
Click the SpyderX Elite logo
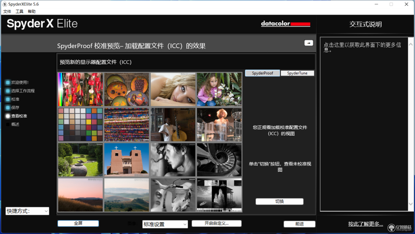tap(42, 23)
